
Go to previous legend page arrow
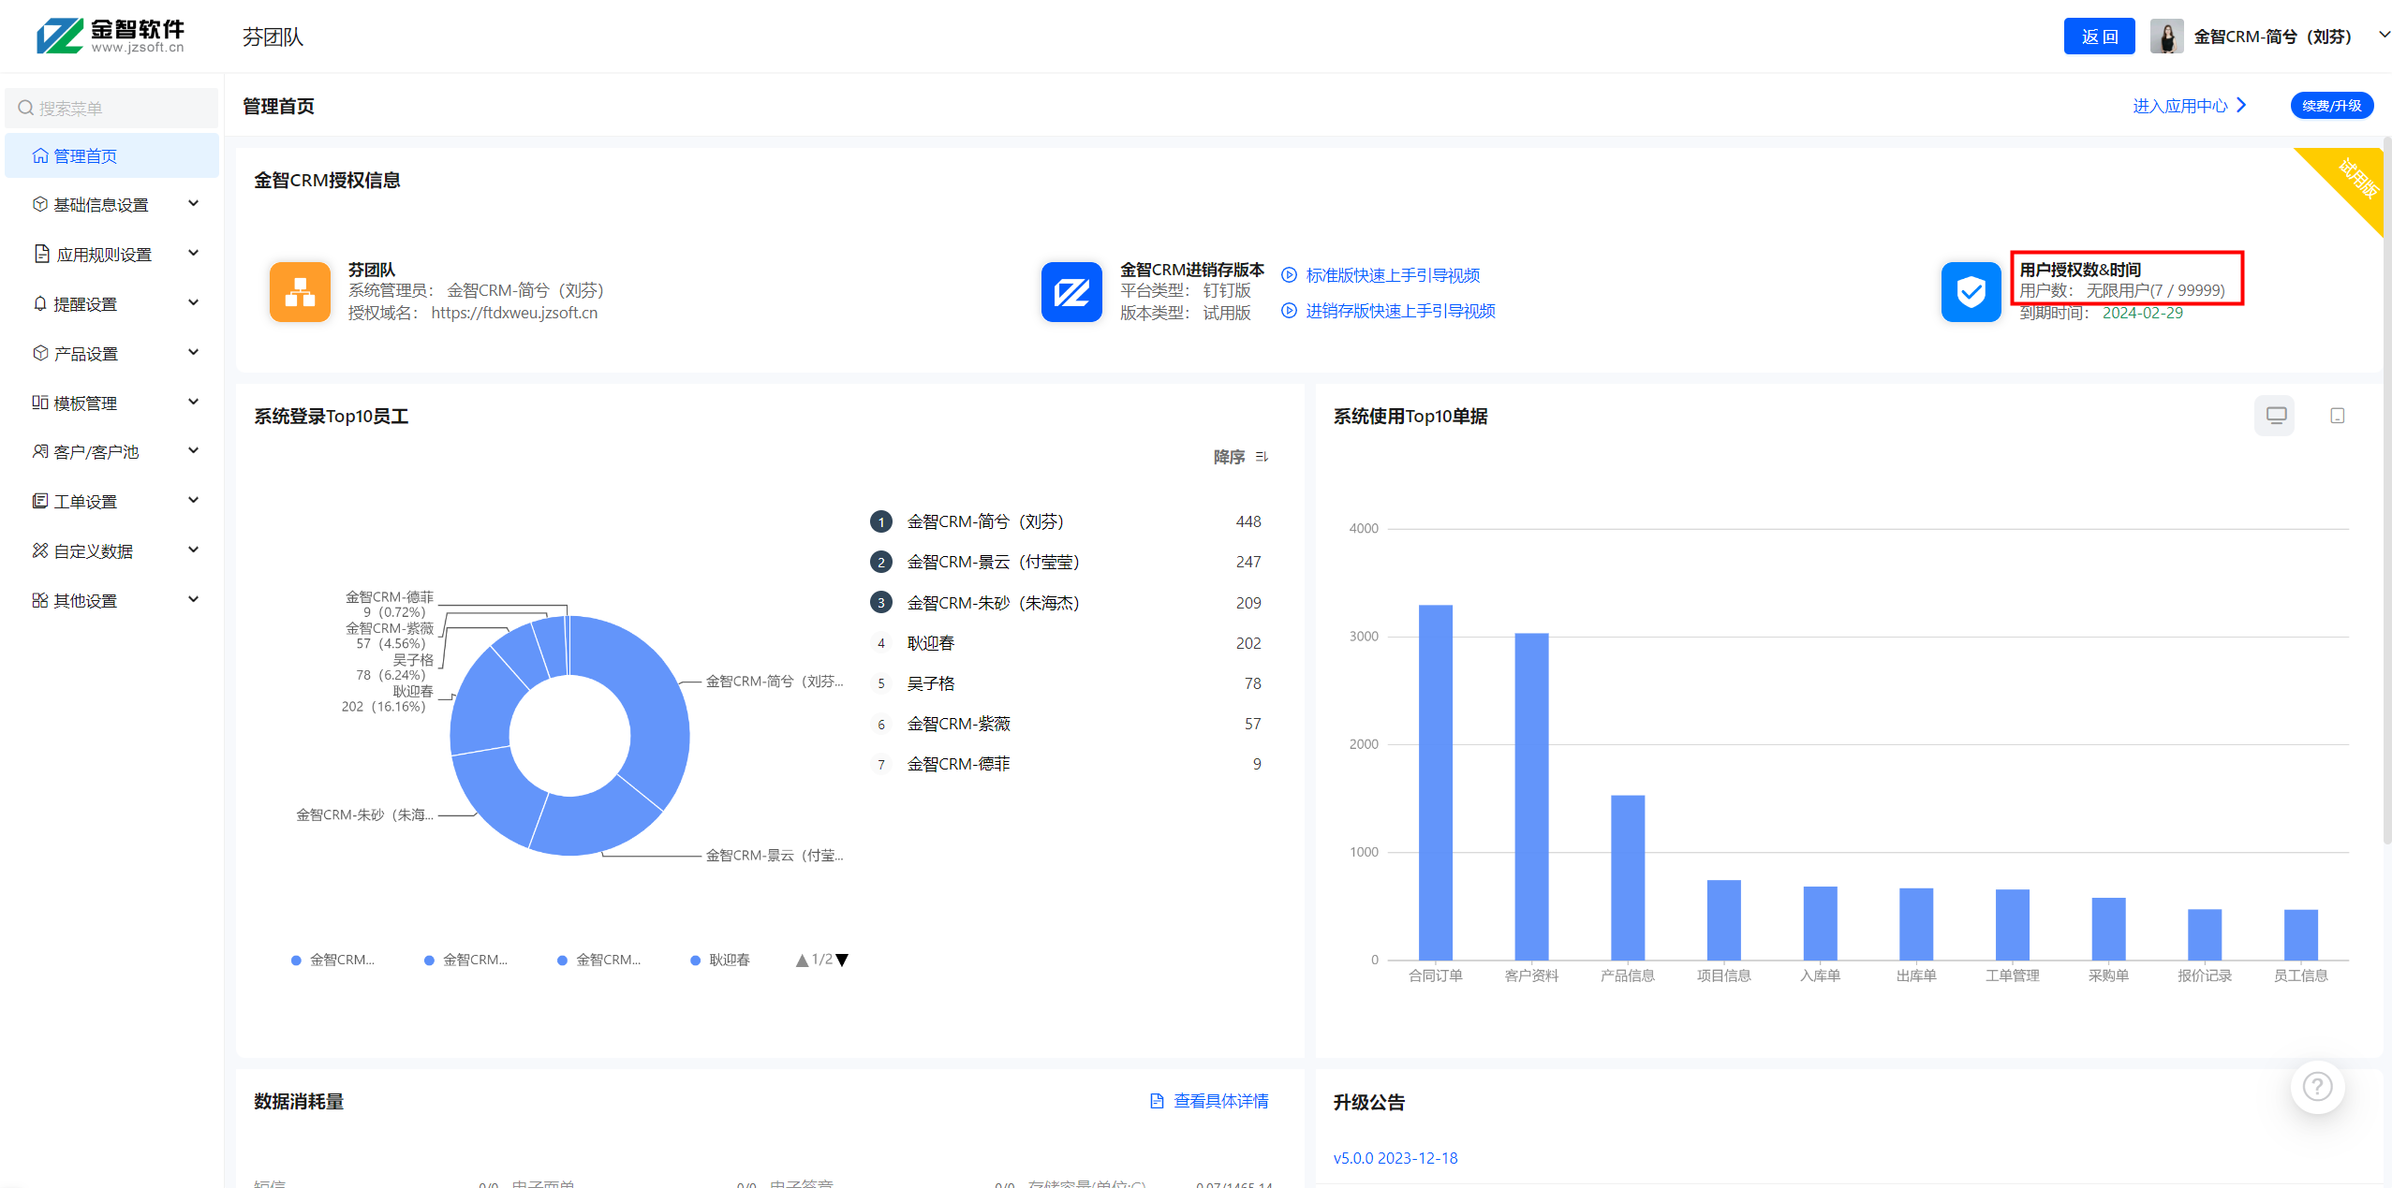point(802,961)
